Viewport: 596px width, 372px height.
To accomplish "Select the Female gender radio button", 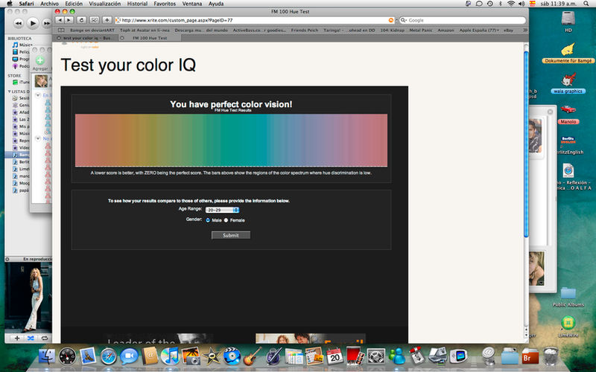I will (226, 220).
